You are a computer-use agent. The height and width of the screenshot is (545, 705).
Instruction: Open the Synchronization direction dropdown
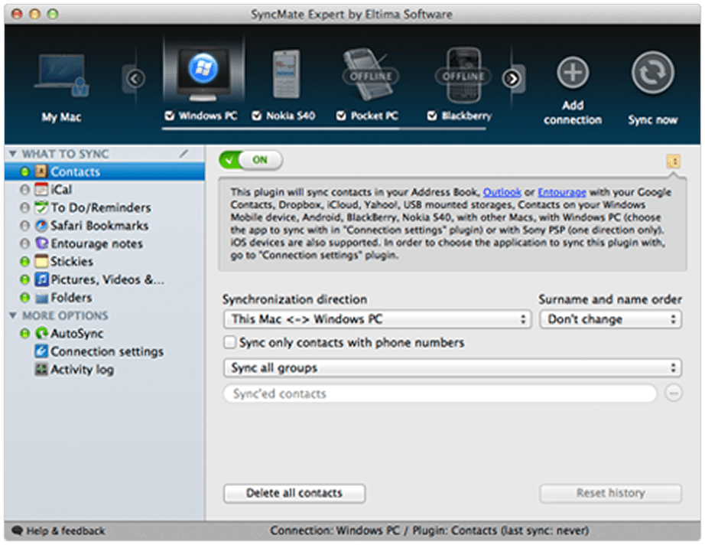coord(377,319)
